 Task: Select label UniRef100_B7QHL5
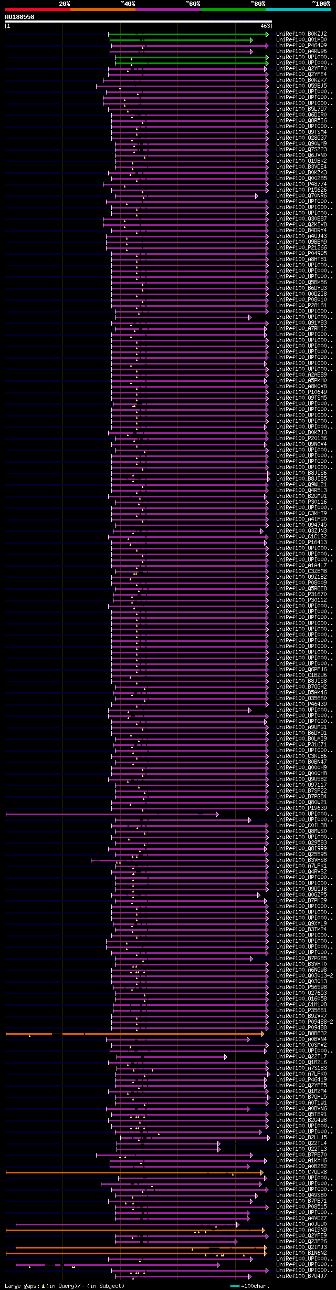(301, 1097)
